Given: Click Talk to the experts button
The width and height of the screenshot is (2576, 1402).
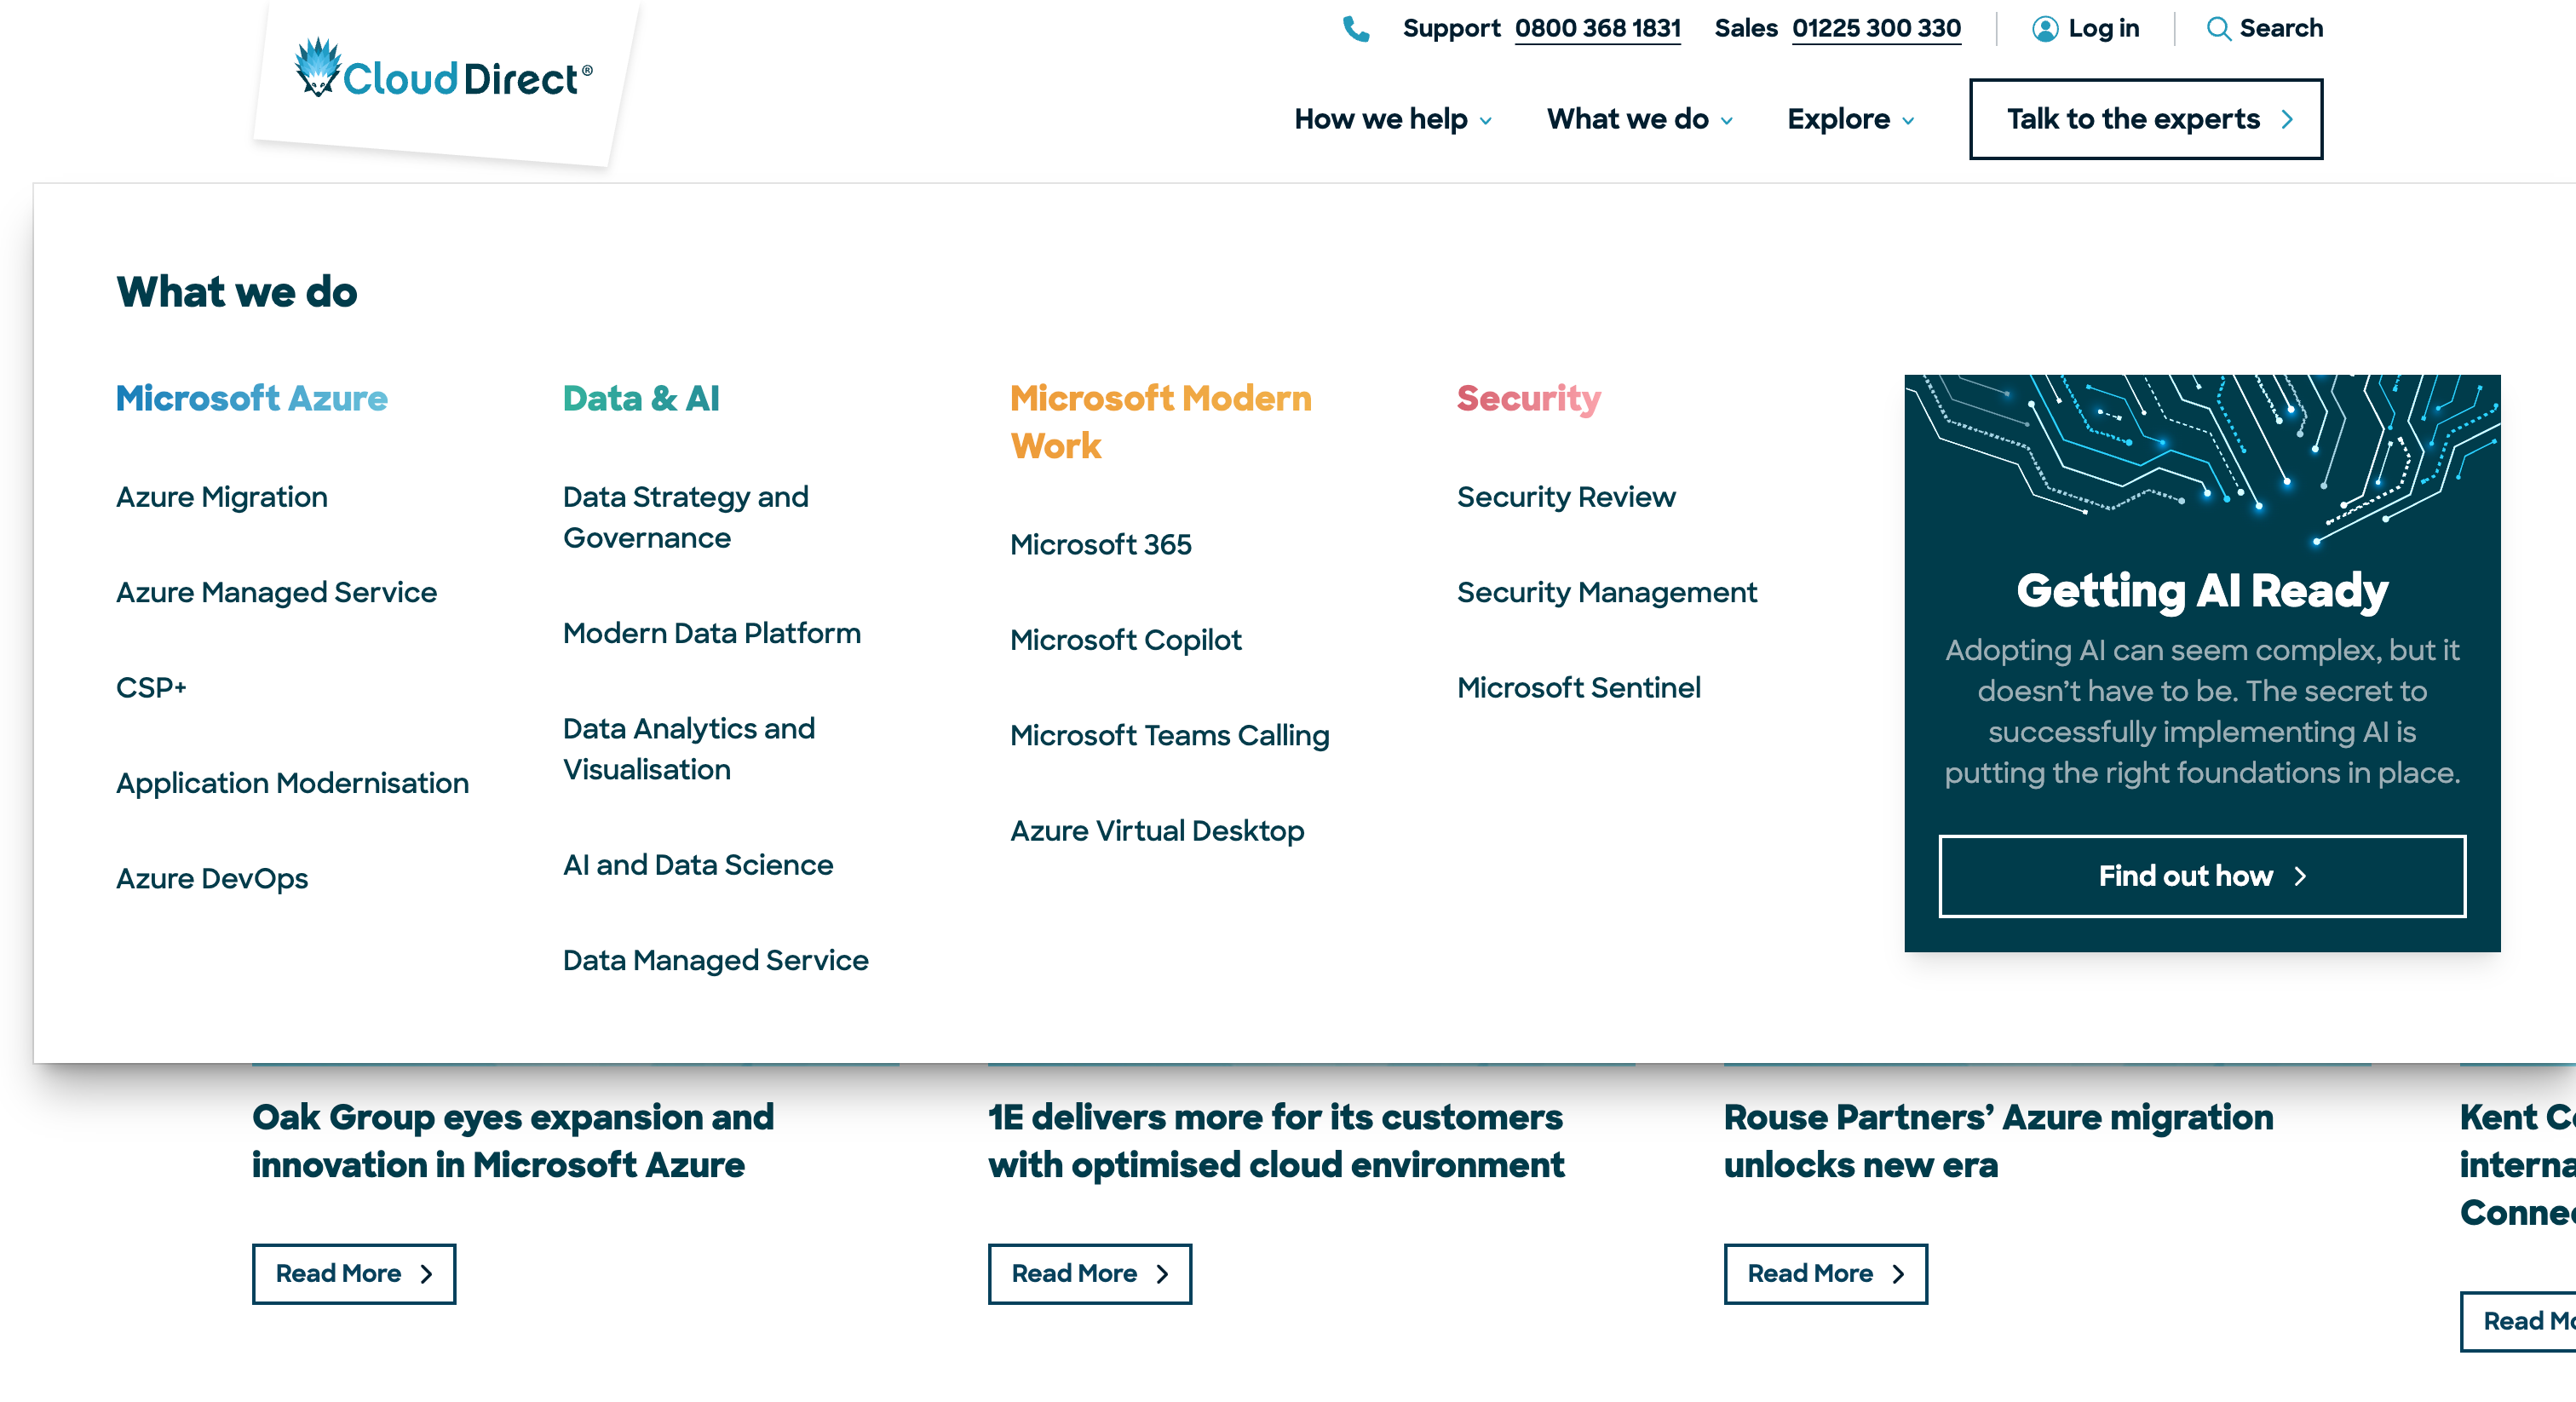Looking at the screenshot, I should pos(2146,119).
